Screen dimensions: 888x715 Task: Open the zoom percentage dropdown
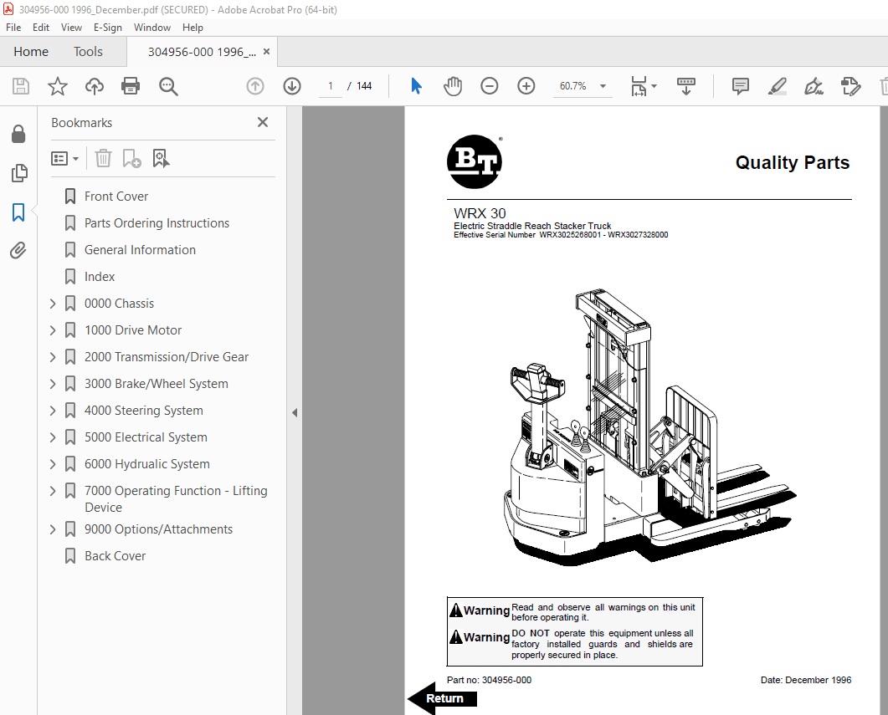coord(603,86)
